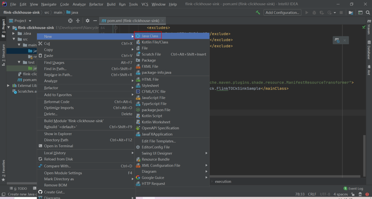Open the Navigate menu
The image size is (372, 199).
tap(49, 4)
